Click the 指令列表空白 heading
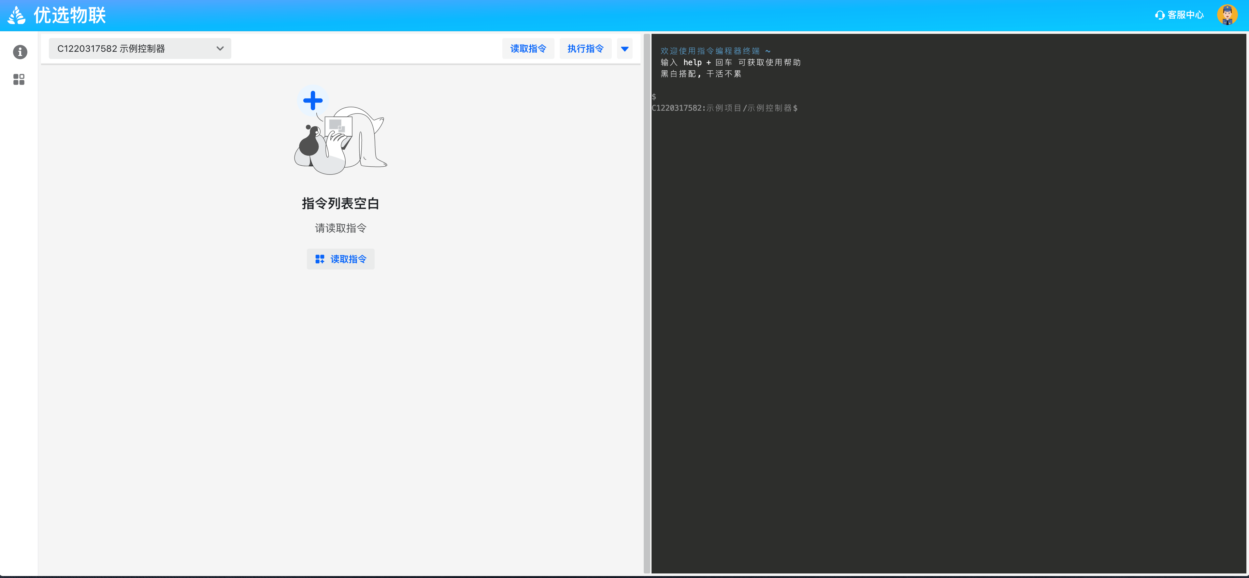This screenshot has width=1249, height=578. pyautogui.click(x=340, y=203)
